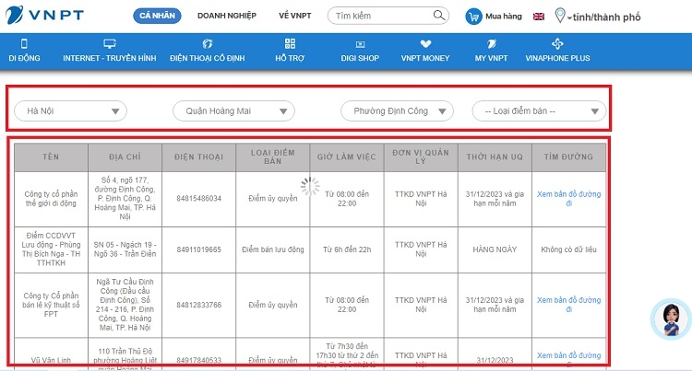Open the My VNPT icon
Image resolution: width=692 pixels, height=371 pixels.
(491, 43)
